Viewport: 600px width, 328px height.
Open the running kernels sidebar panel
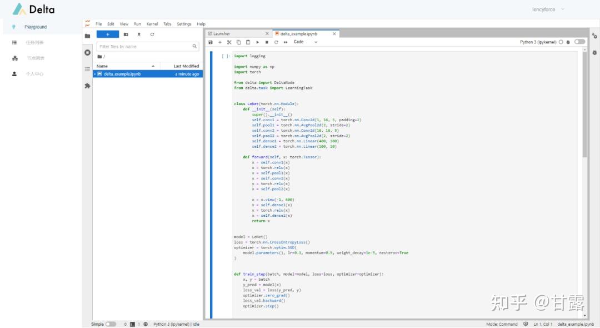tap(87, 52)
